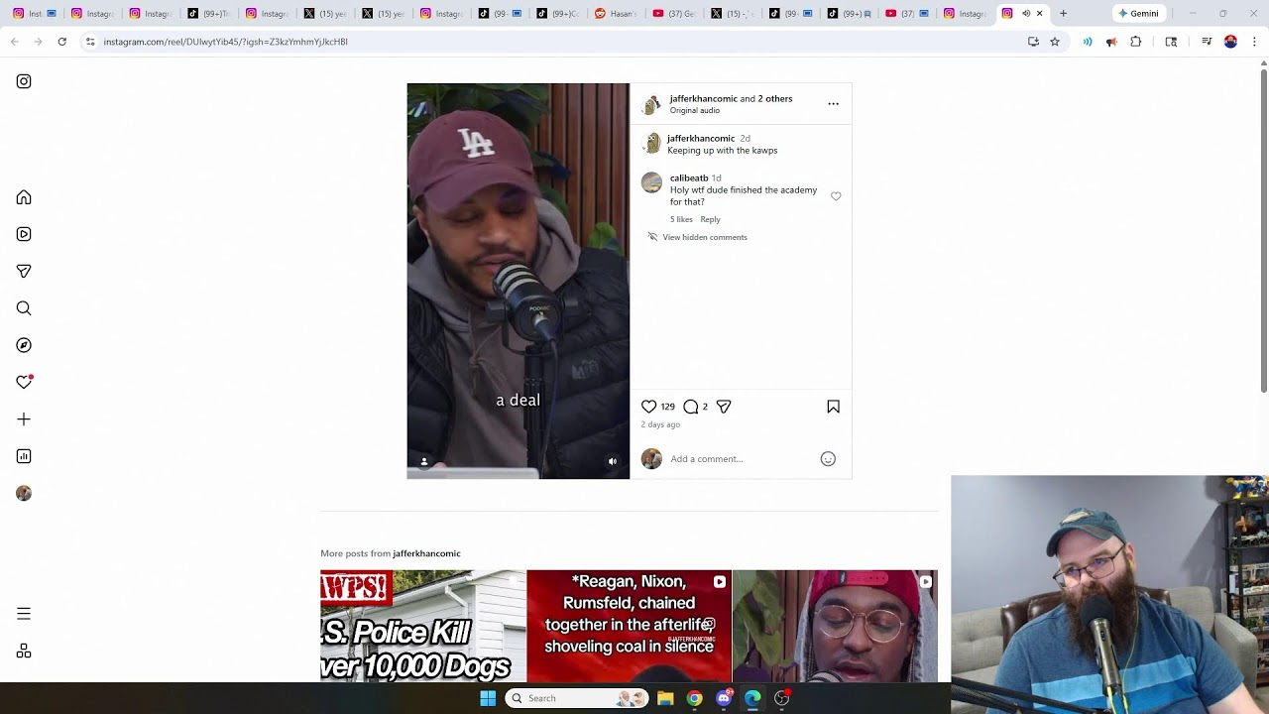Switch to the 'Hasan's' Reddit tab
The width and height of the screenshot is (1269, 714).
point(615,14)
